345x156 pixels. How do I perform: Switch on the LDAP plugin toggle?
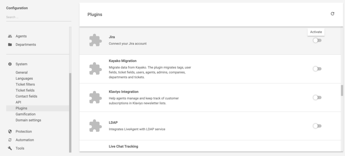coord(317,126)
